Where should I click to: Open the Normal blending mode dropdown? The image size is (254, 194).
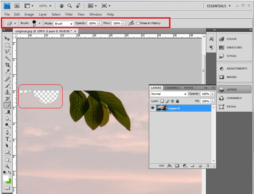click(169, 94)
